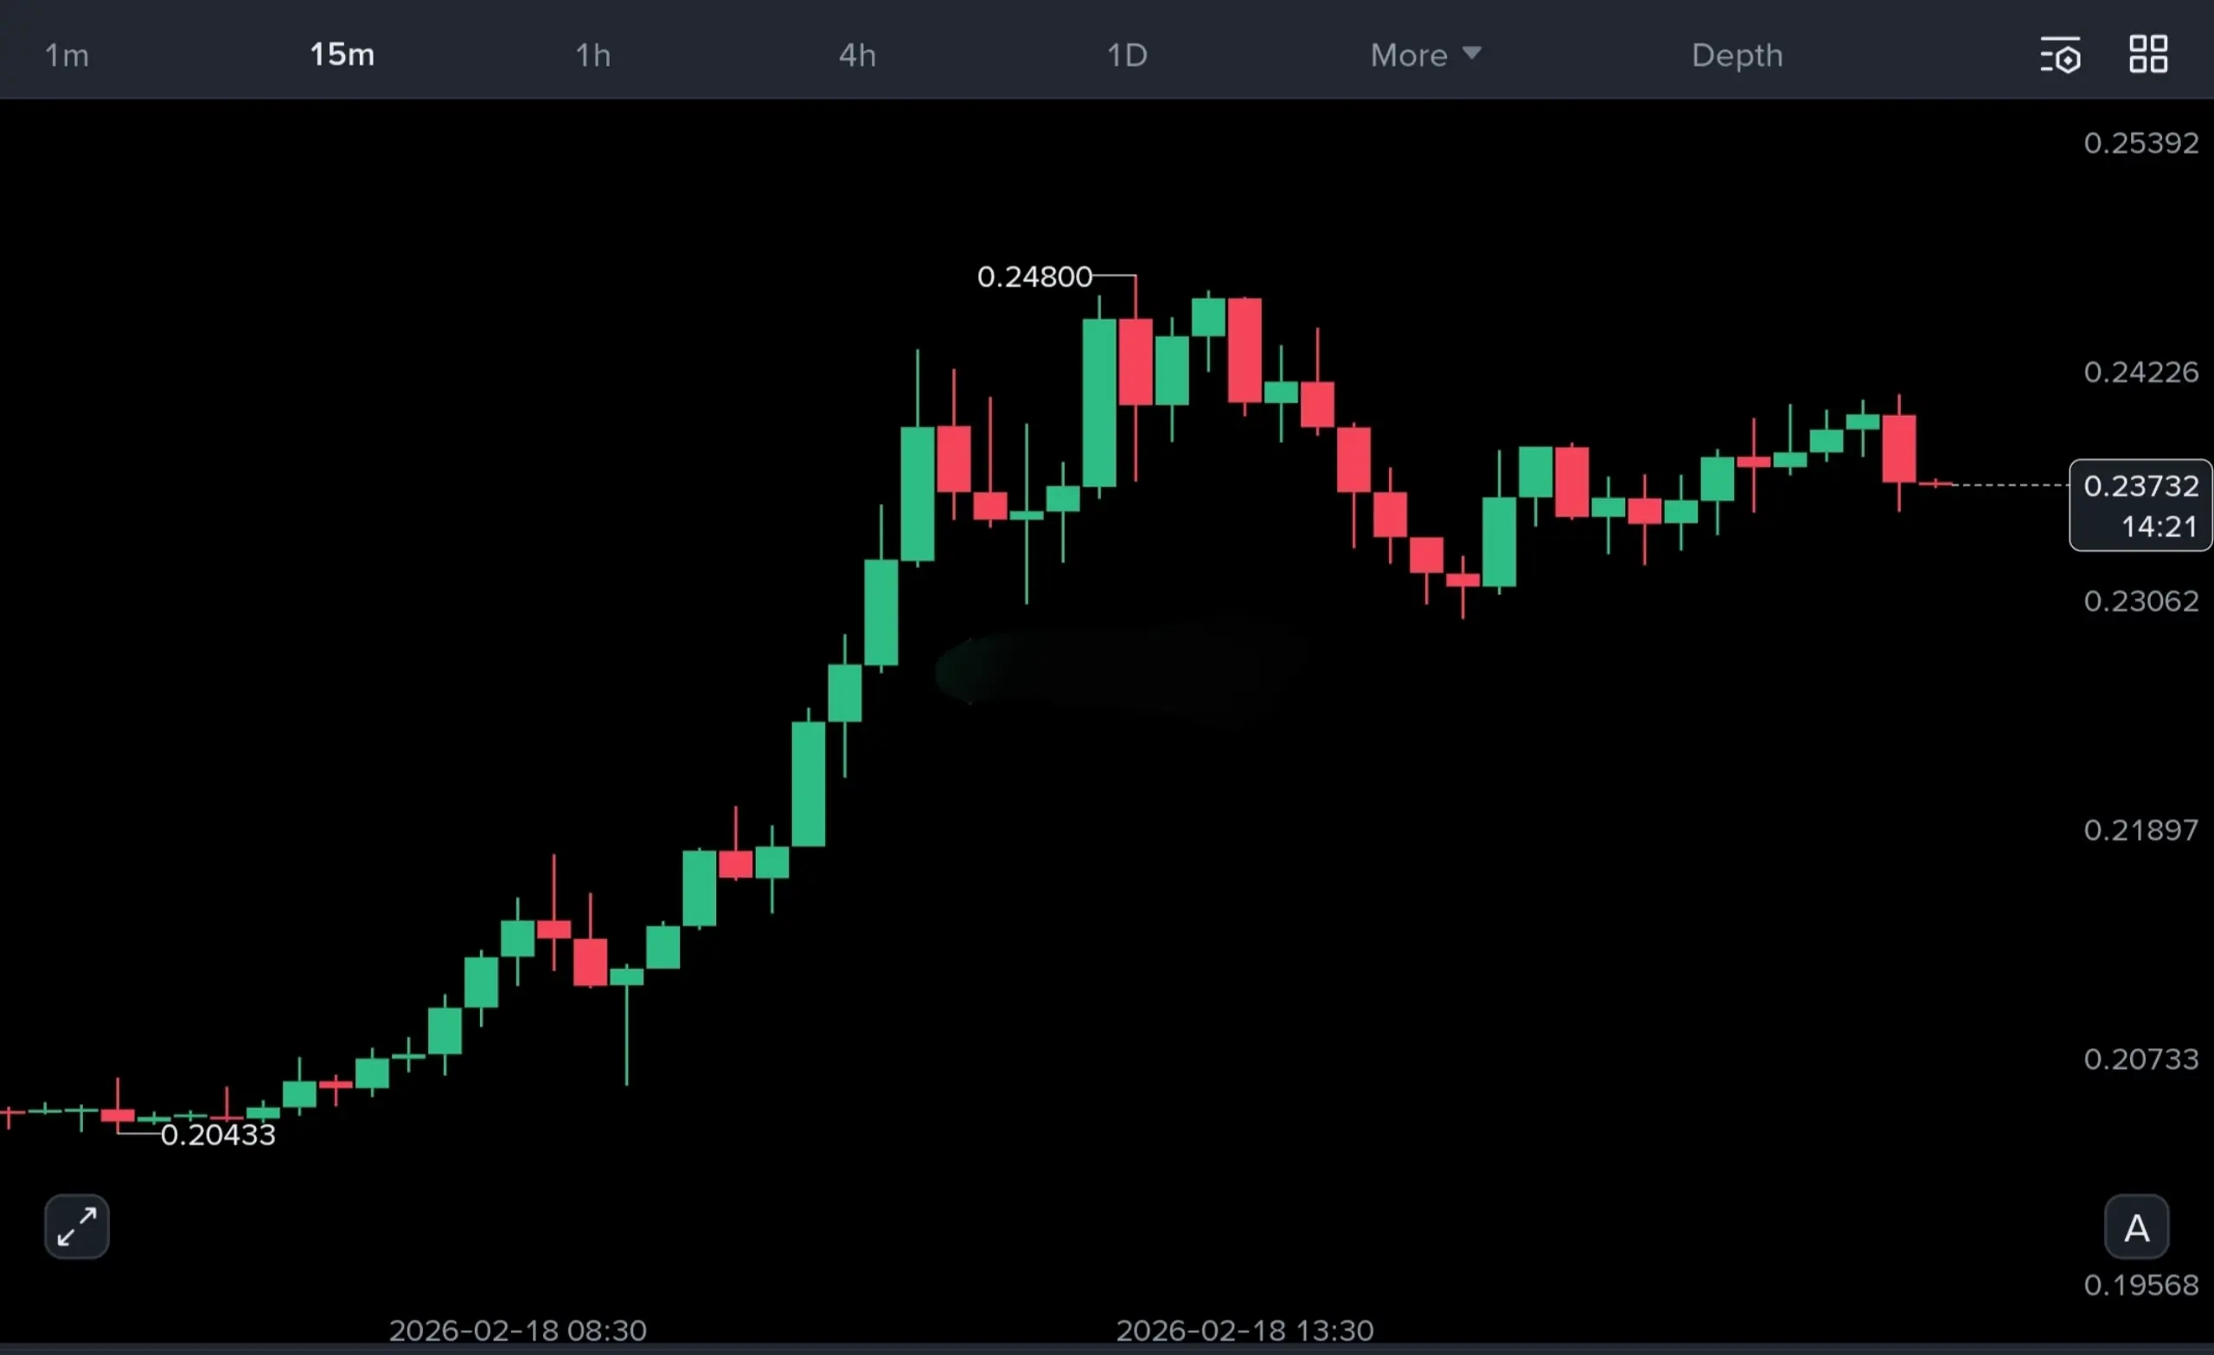Open the four-square grid layout icon
The height and width of the screenshot is (1355, 2214).
[x=2148, y=54]
